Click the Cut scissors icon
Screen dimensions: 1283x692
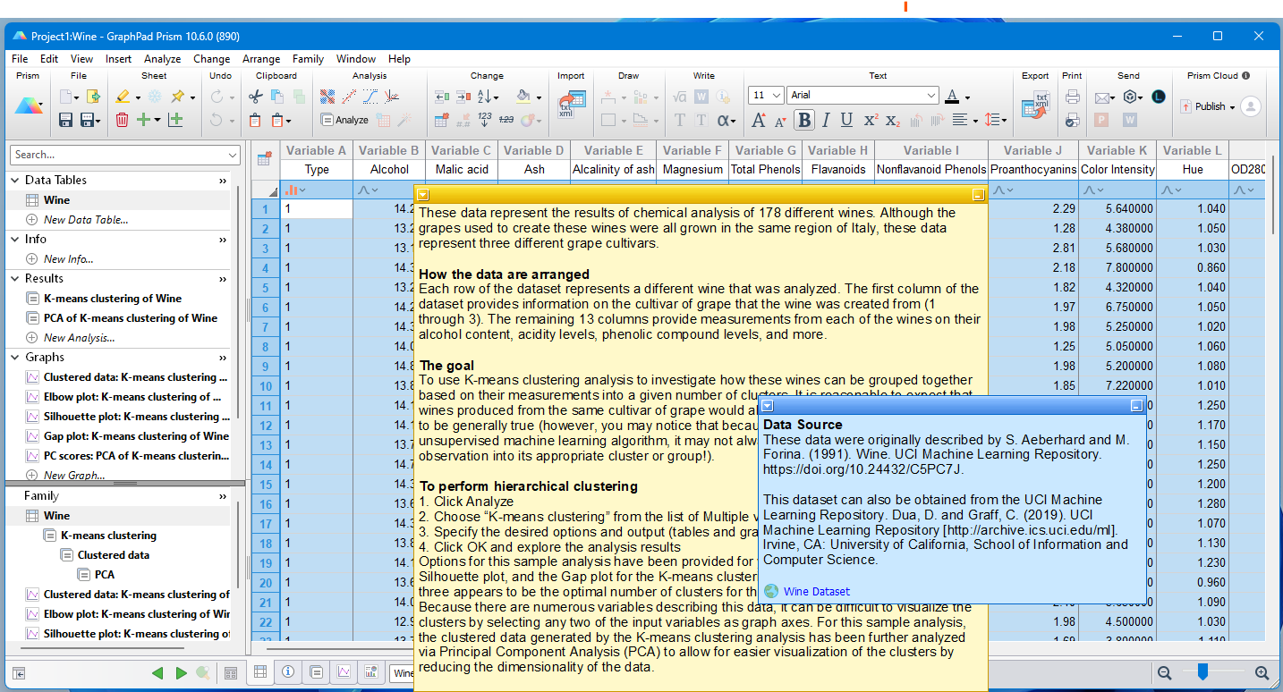point(255,97)
